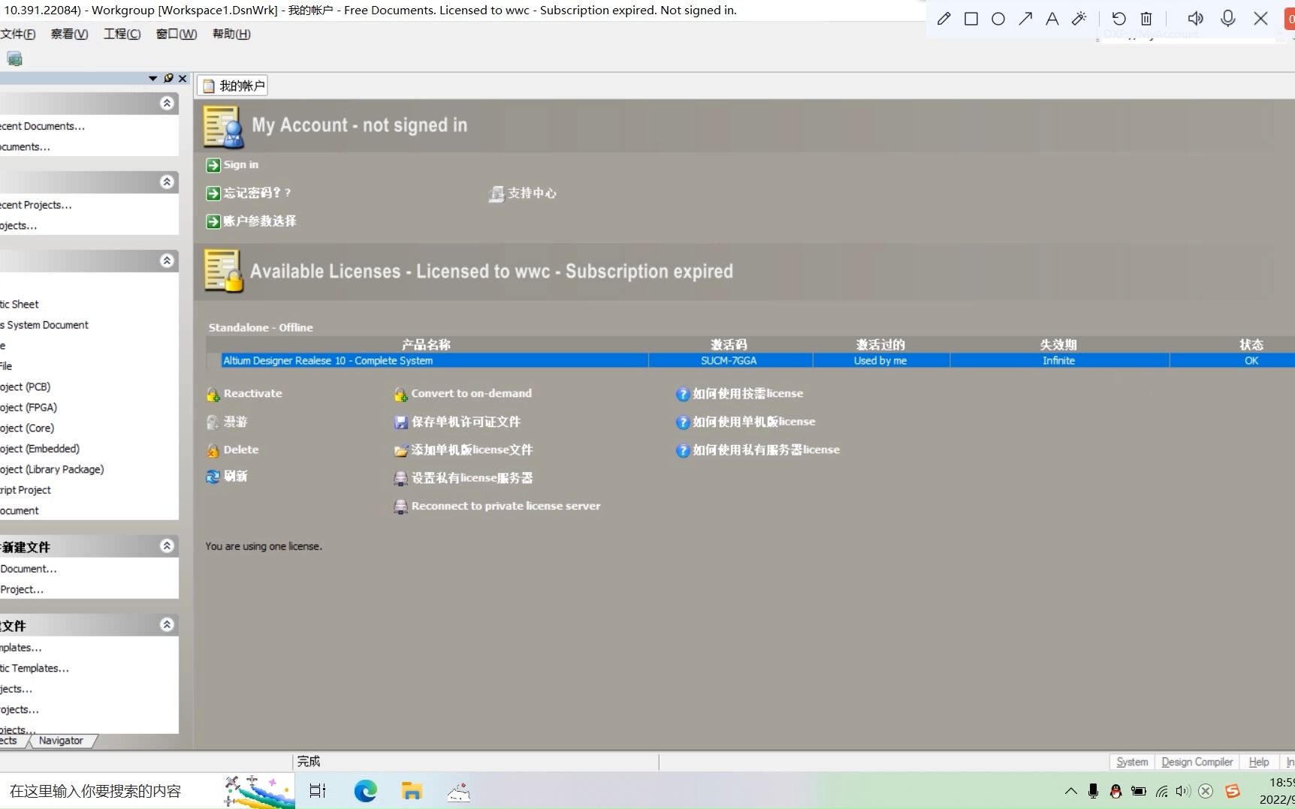Click Recent Projects... in Files panel

[x=36, y=206]
